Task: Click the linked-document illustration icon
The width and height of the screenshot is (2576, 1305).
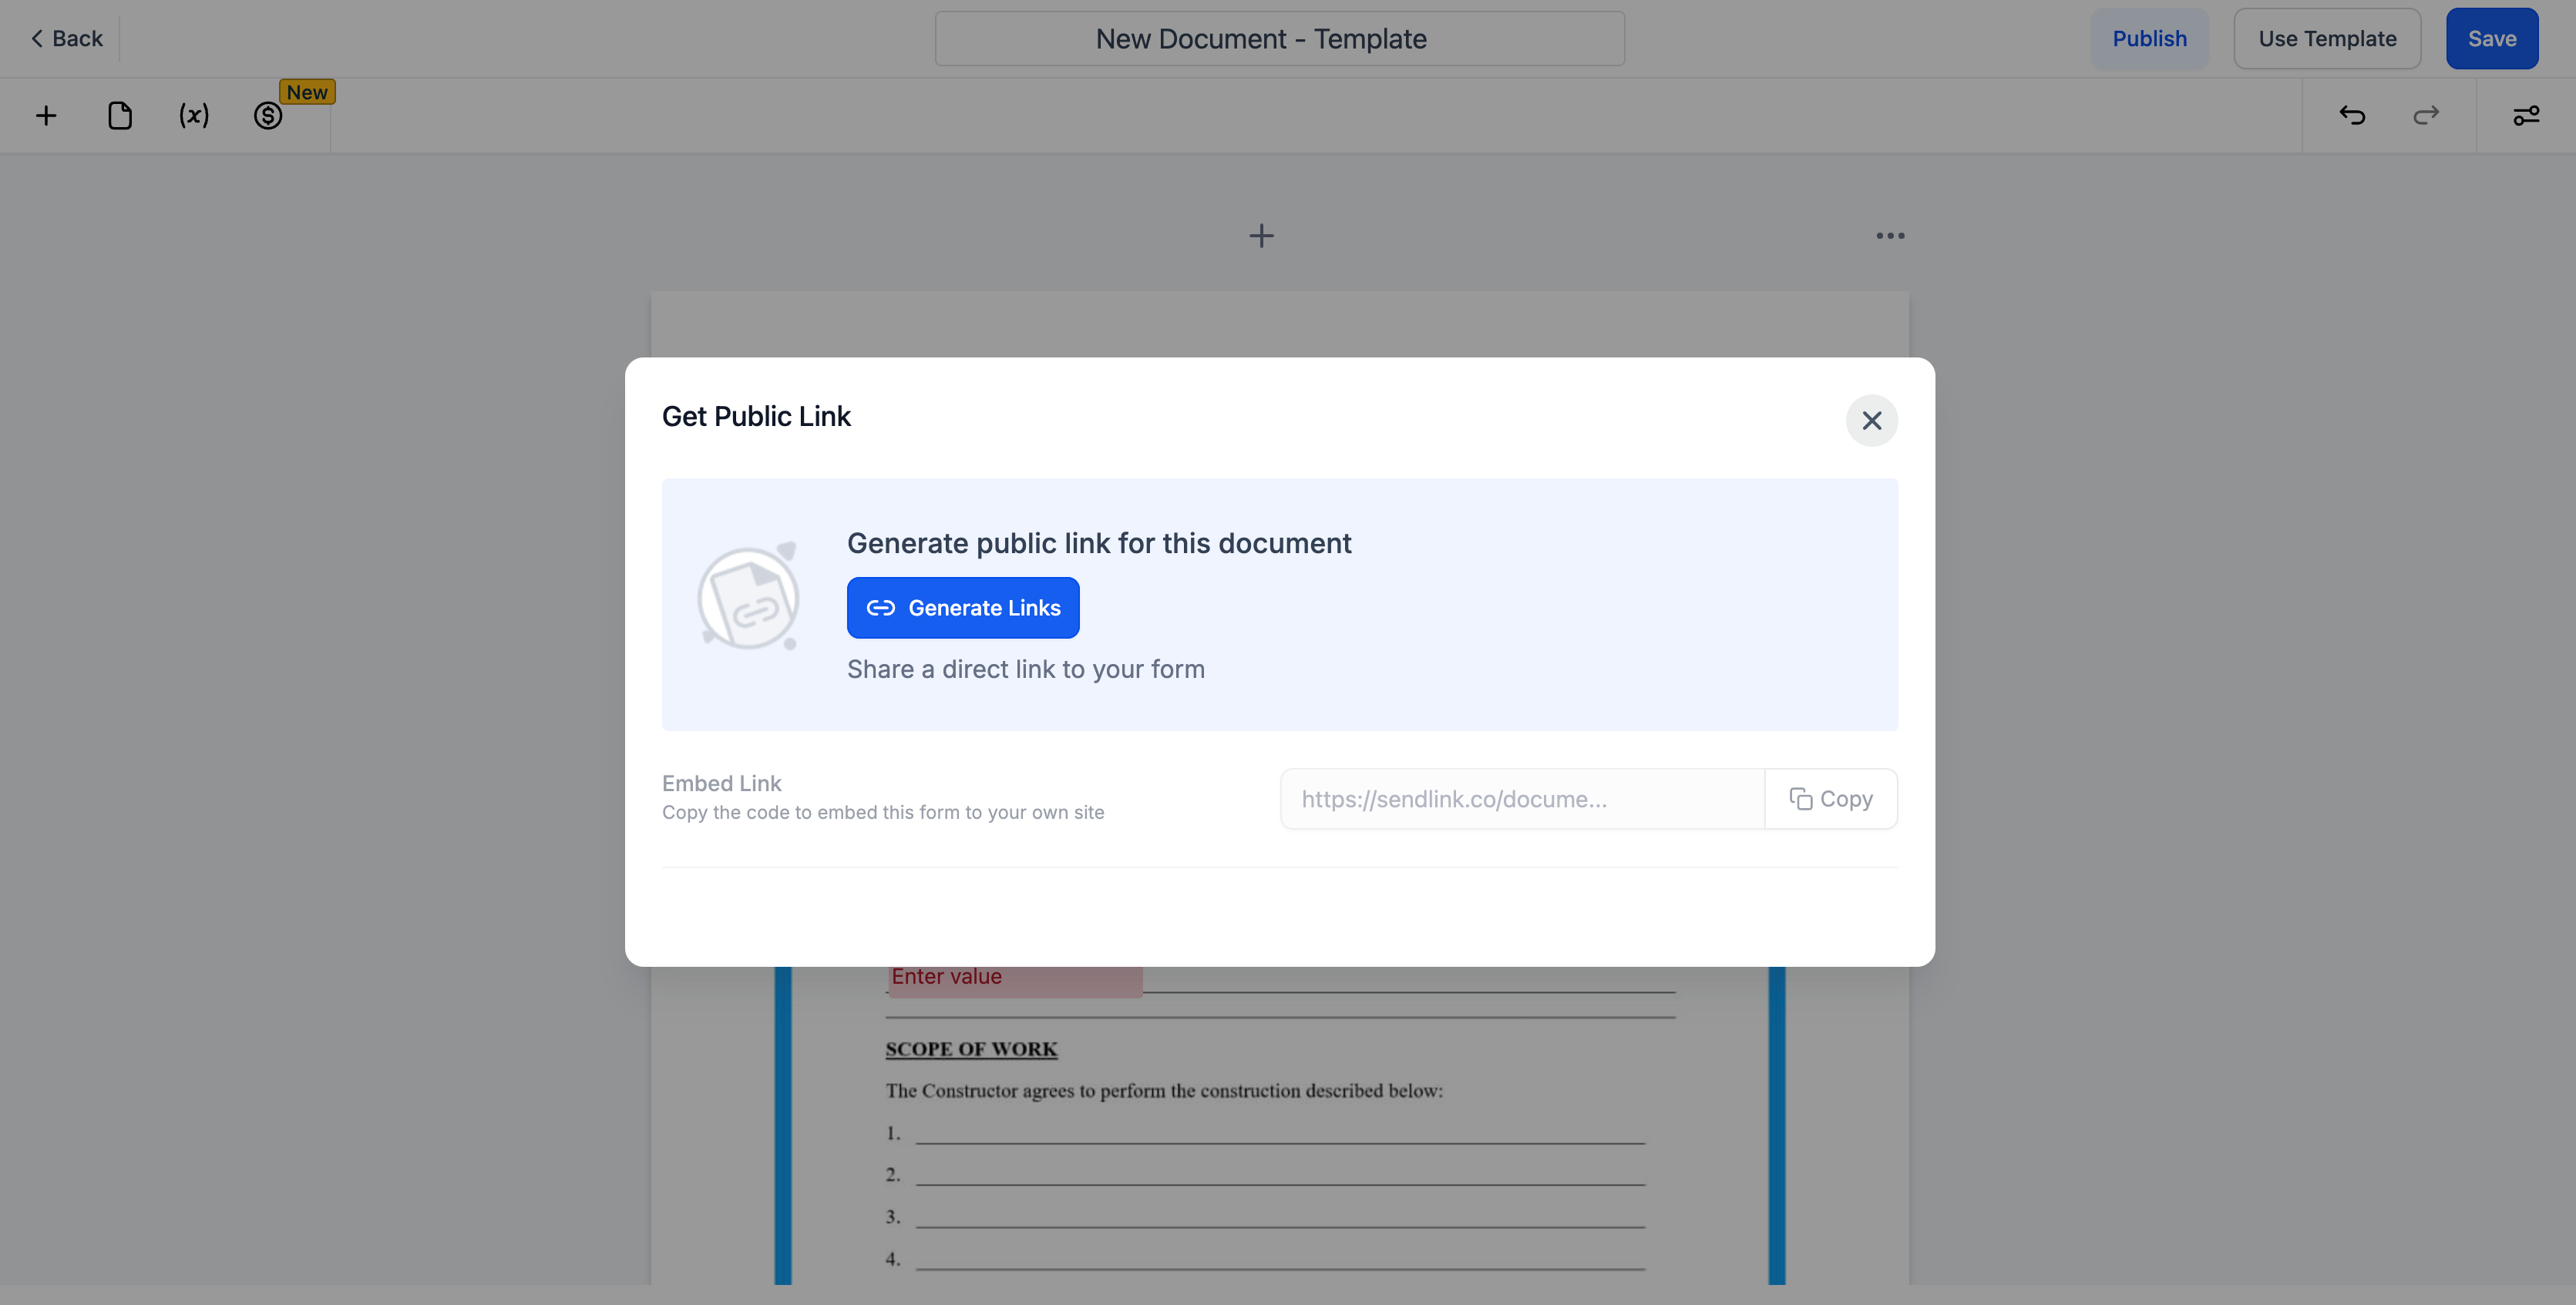Action: 749,598
